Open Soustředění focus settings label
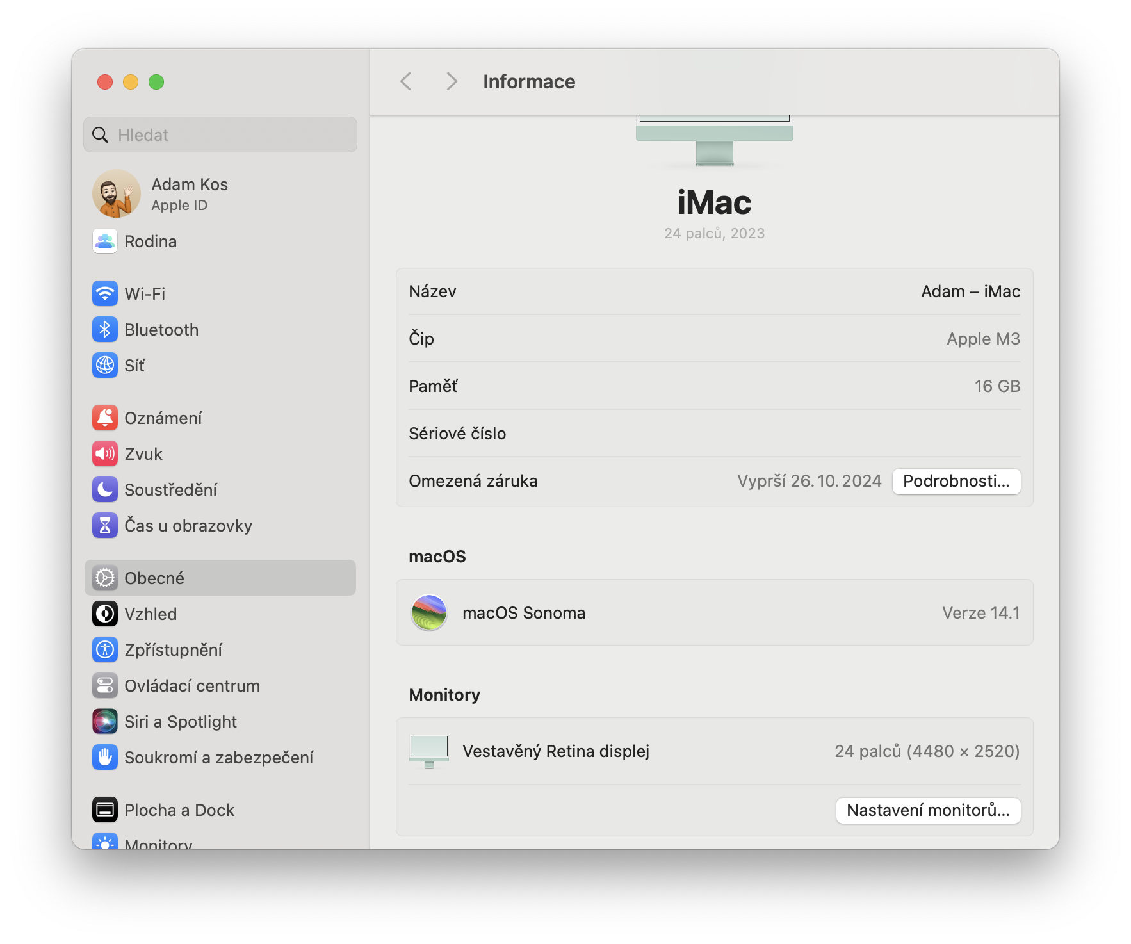This screenshot has width=1131, height=944. click(x=170, y=490)
